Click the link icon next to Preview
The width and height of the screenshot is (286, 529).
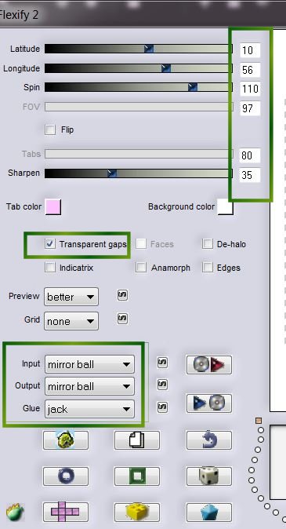tap(122, 295)
